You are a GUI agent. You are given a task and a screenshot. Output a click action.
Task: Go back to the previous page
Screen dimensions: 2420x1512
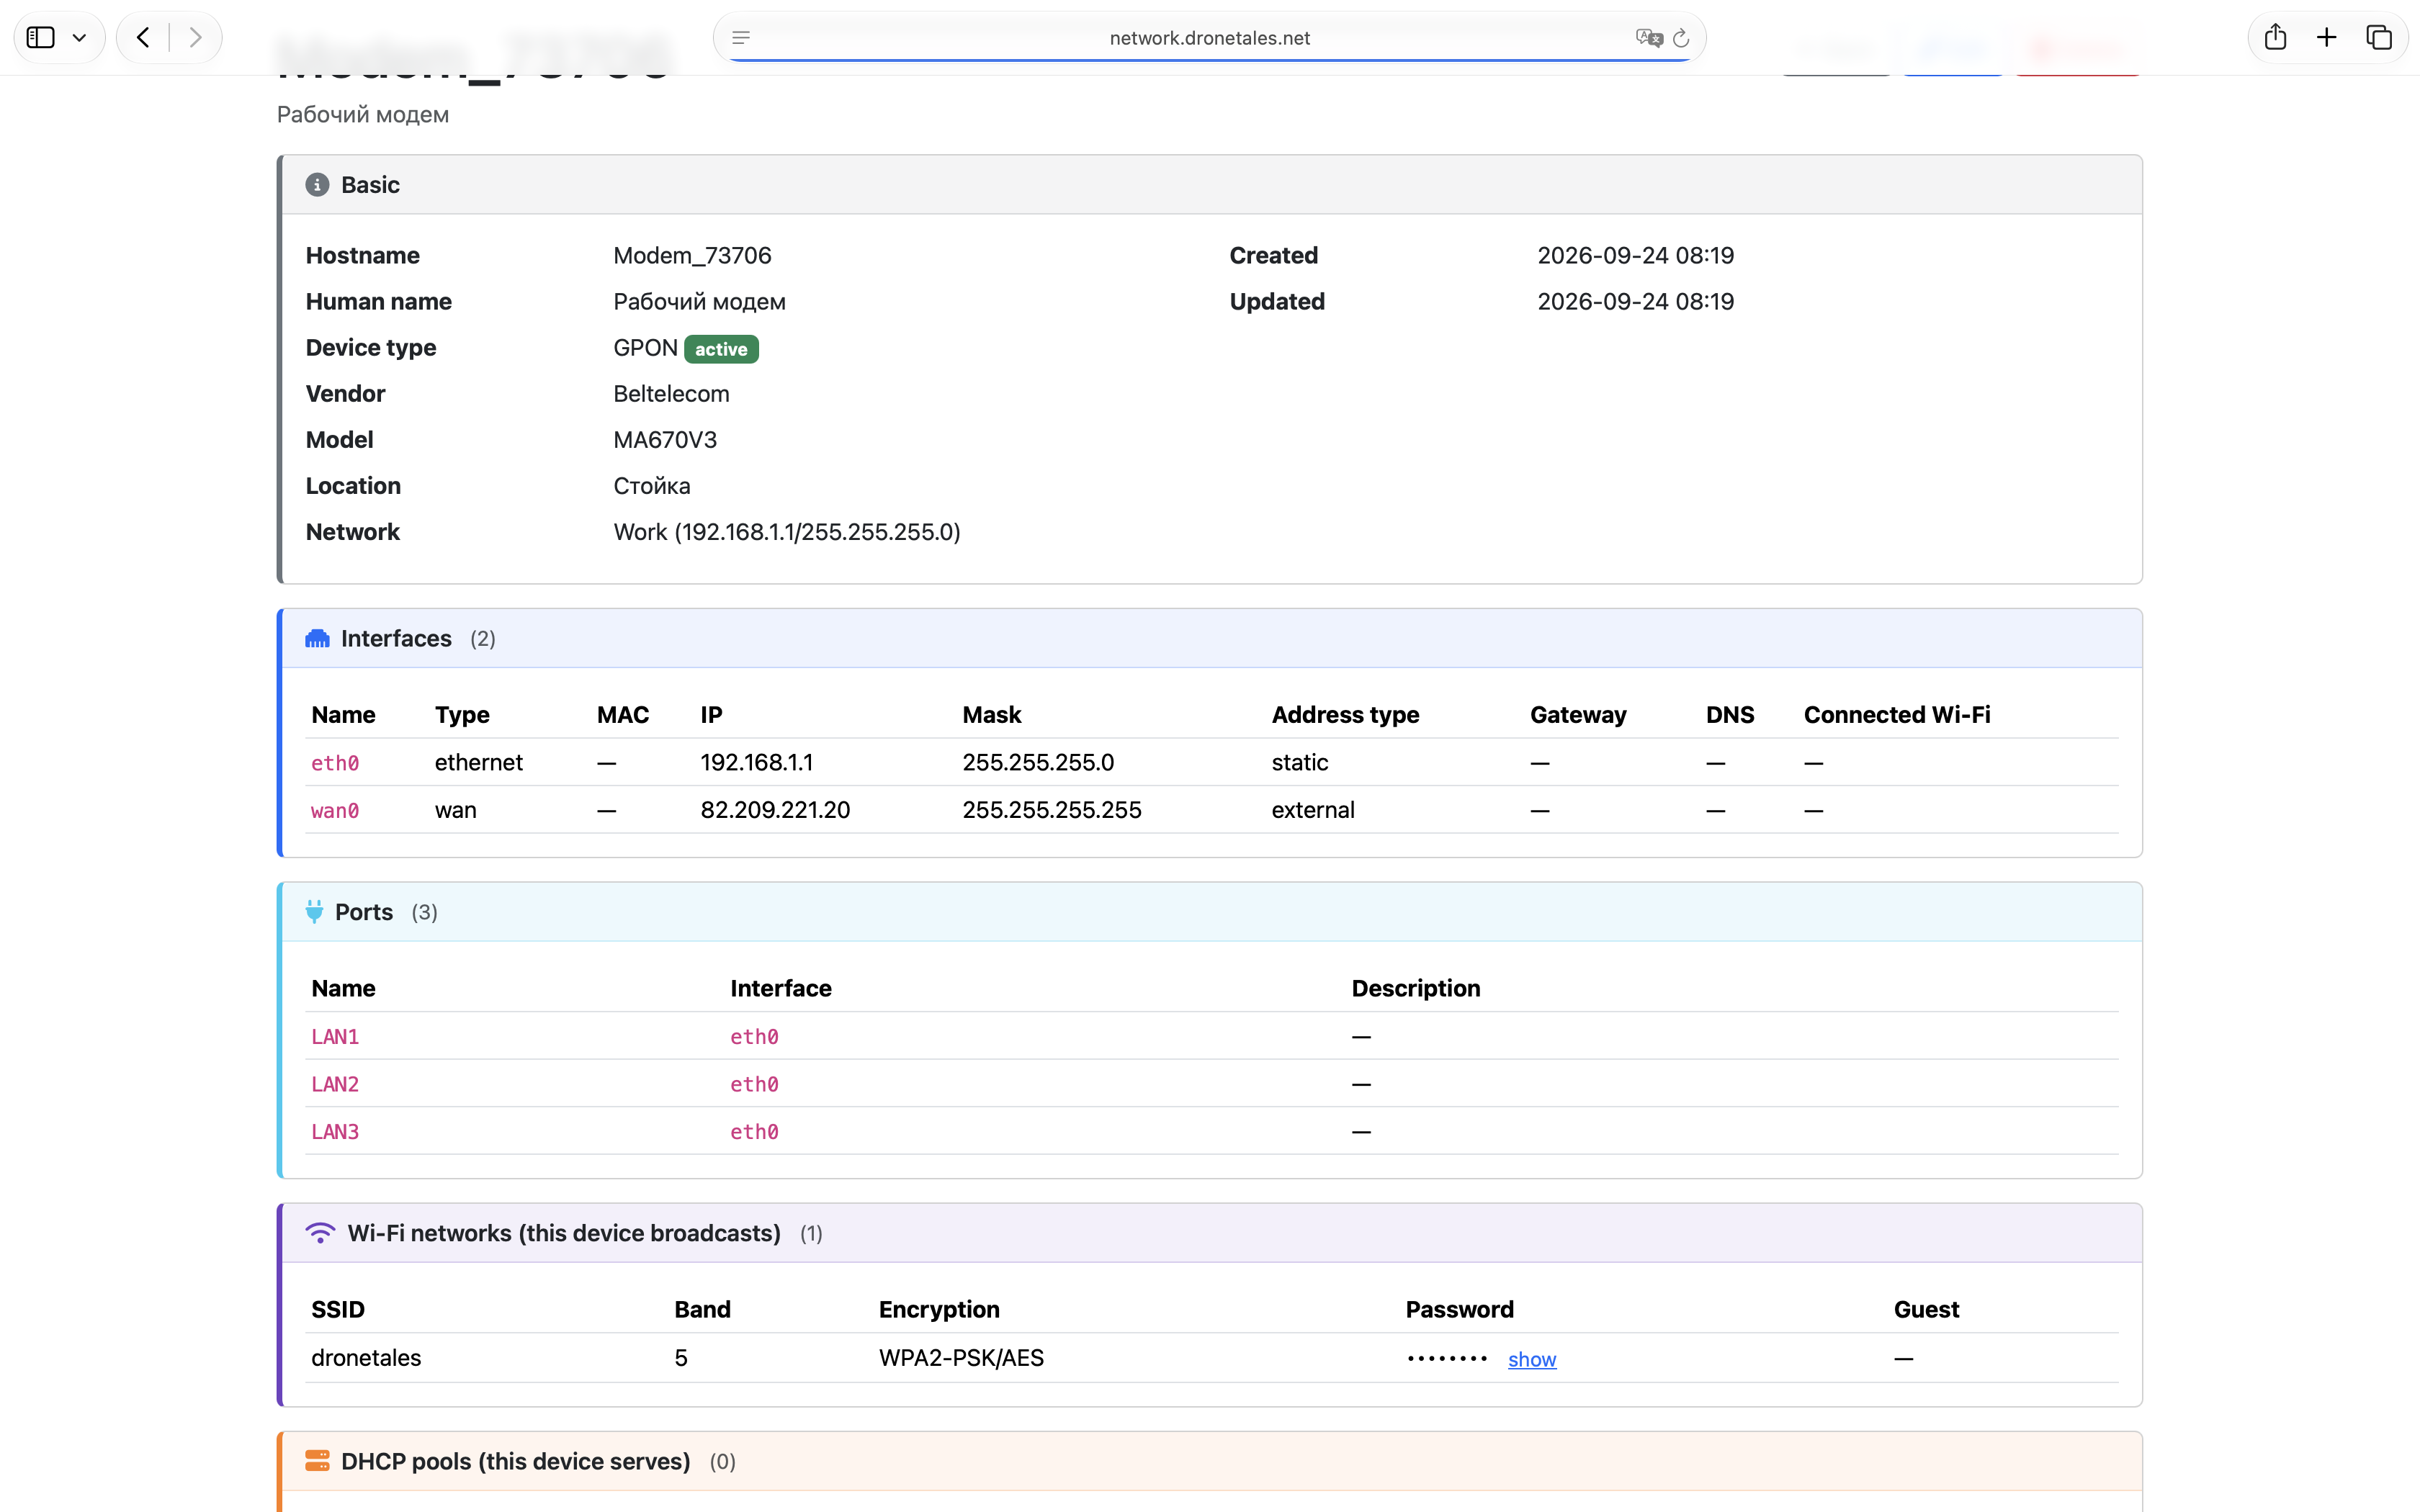click(x=143, y=38)
